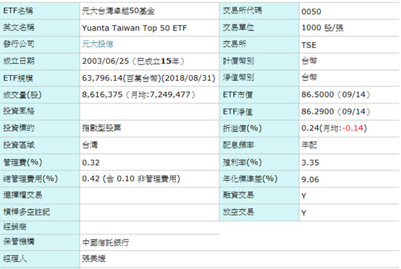Click dividend frequency value 年配

click(x=309, y=145)
